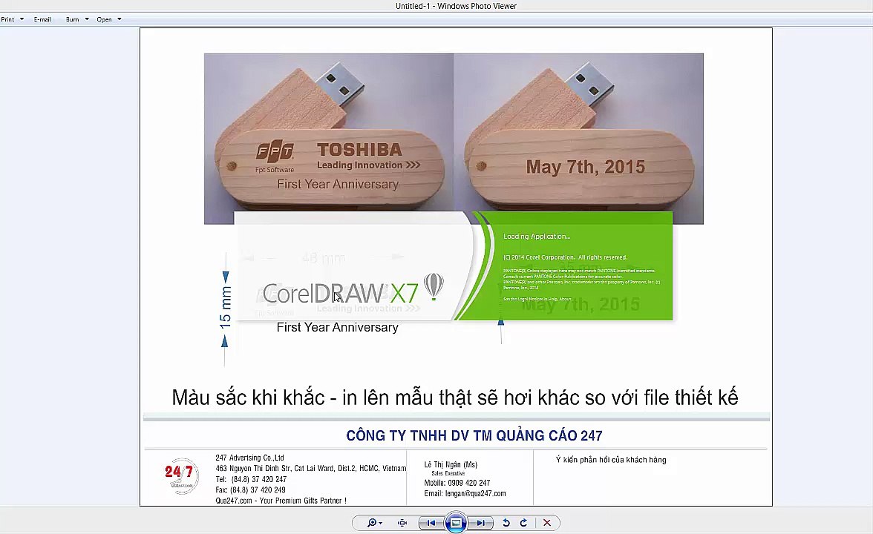Image resolution: width=873 pixels, height=534 pixels.
Task: Click "Ý kiến phản hồi của khách hàng"
Action: point(611,460)
